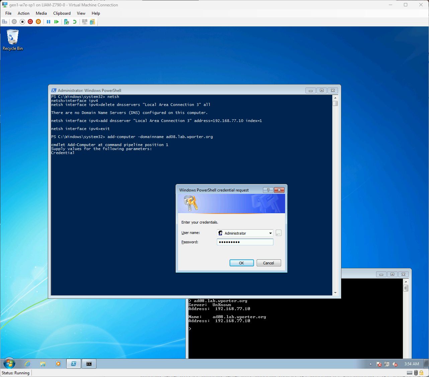The width and height of the screenshot is (429, 377).
Task: Click the lock icon in status bar
Action: pyautogui.click(x=421, y=373)
